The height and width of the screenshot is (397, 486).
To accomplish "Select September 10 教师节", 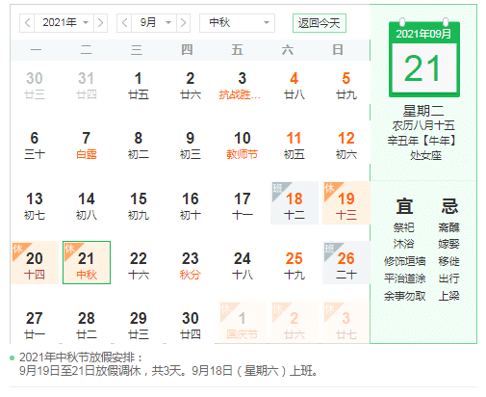I will [243, 146].
